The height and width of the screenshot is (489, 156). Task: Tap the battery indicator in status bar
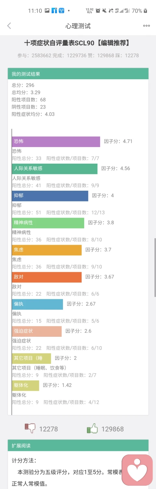145,11
